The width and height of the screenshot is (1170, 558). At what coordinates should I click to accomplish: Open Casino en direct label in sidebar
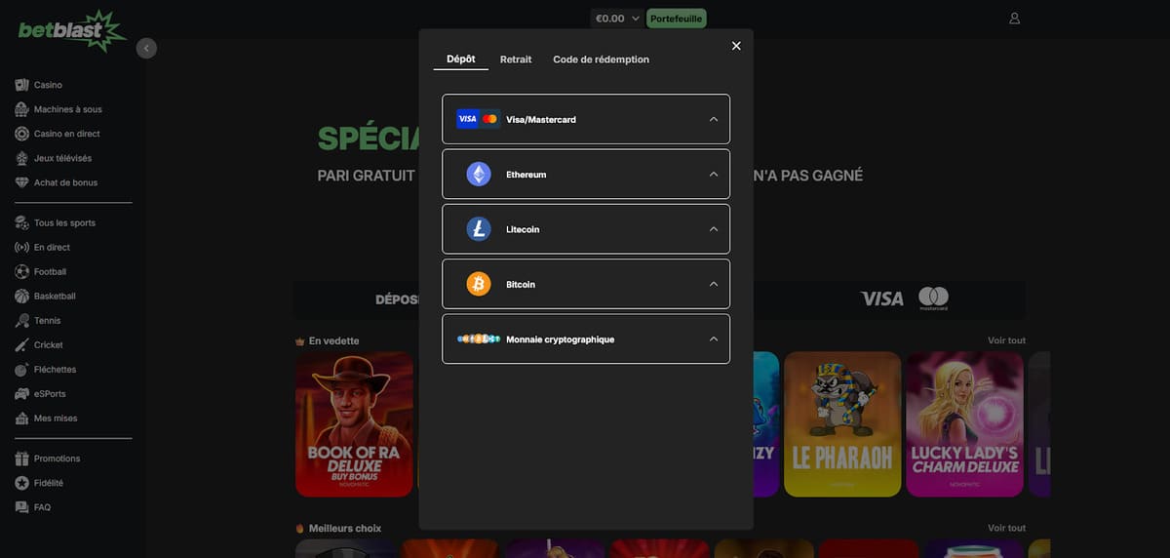tap(67, 134)
